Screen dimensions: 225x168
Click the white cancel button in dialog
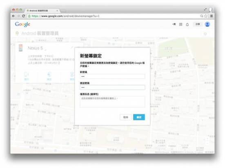point(125,117)
